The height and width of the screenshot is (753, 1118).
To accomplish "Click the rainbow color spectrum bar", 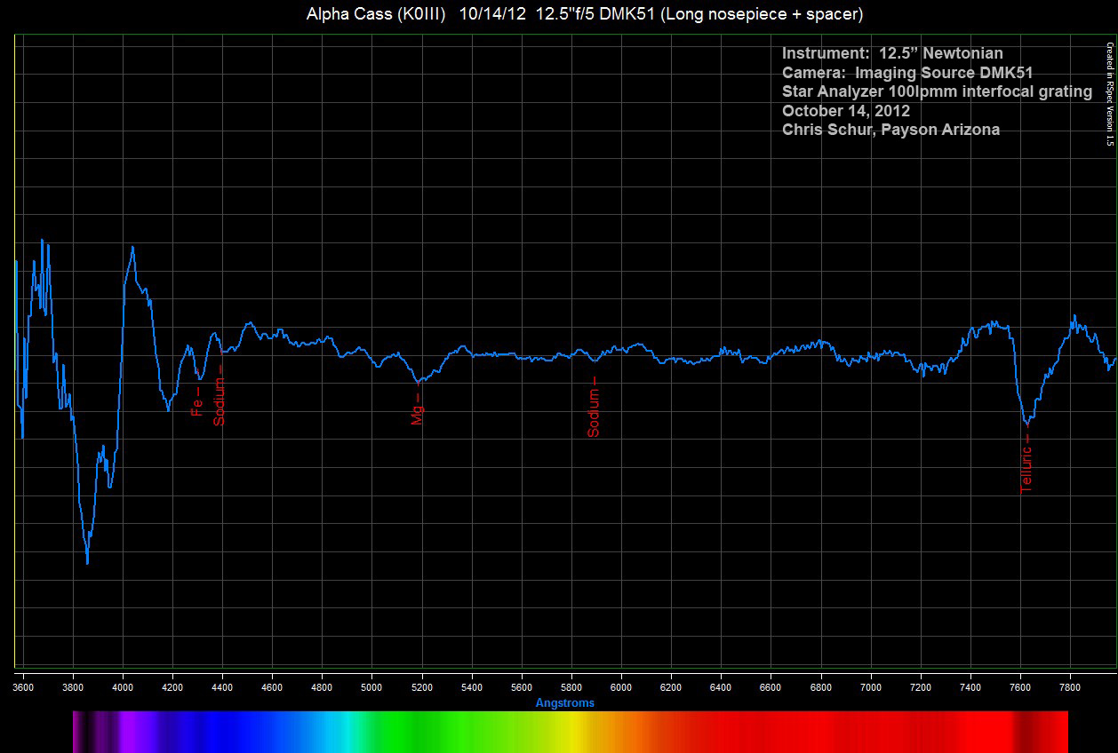I will point(571,732).
